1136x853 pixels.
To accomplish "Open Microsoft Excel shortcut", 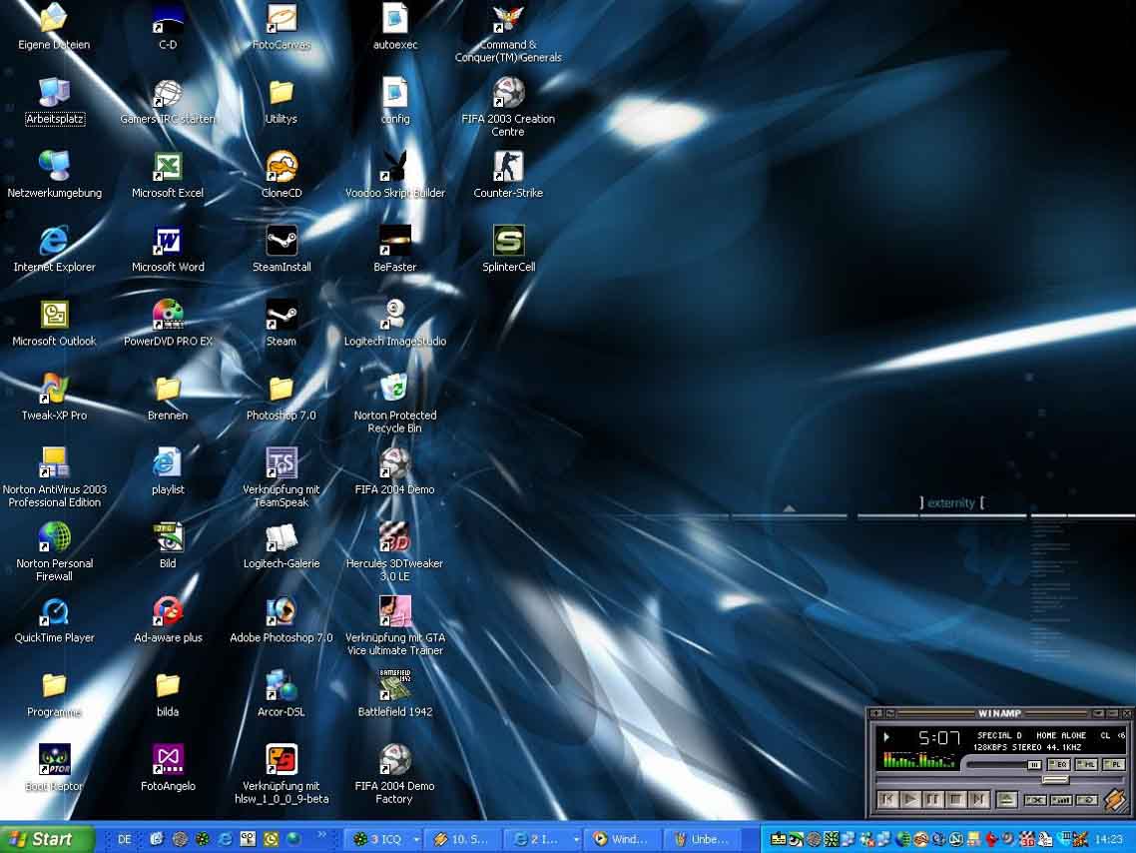I will coord(168,175).
